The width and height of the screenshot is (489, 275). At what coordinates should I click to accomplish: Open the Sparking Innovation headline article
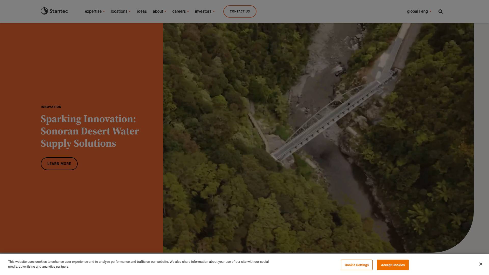(90, 131)
